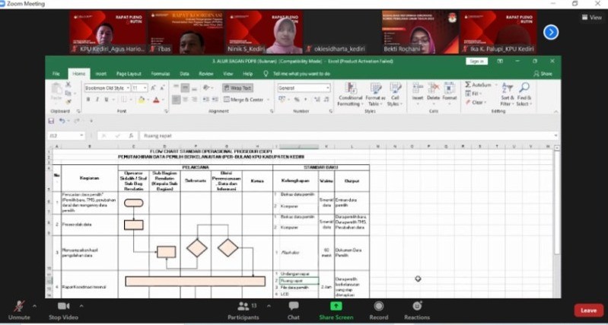Toggle Italic formatting in Font group
This screenshot has height=325, width=608.
point(98,100)
